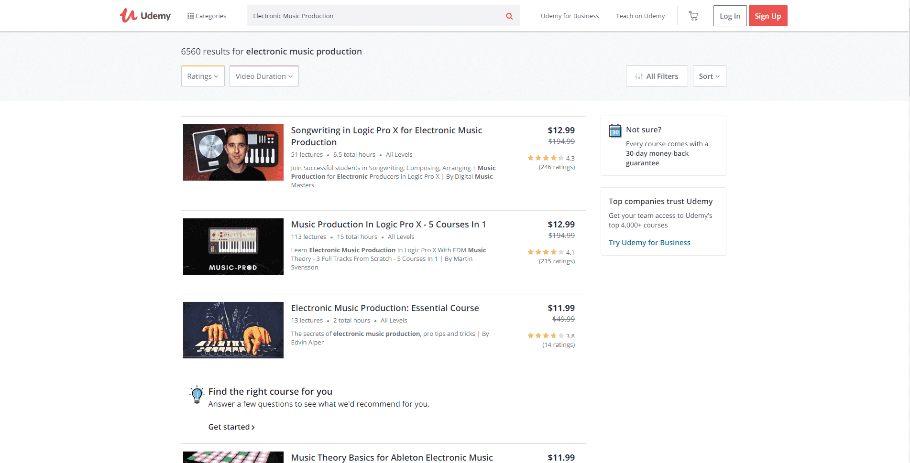Open the shopping cart icon
The width and height of the screenshot is (910, 463).
tap(693, 16)
